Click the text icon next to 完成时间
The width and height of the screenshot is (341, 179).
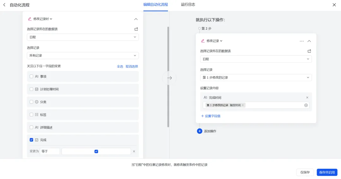click(x=205, y=97)
